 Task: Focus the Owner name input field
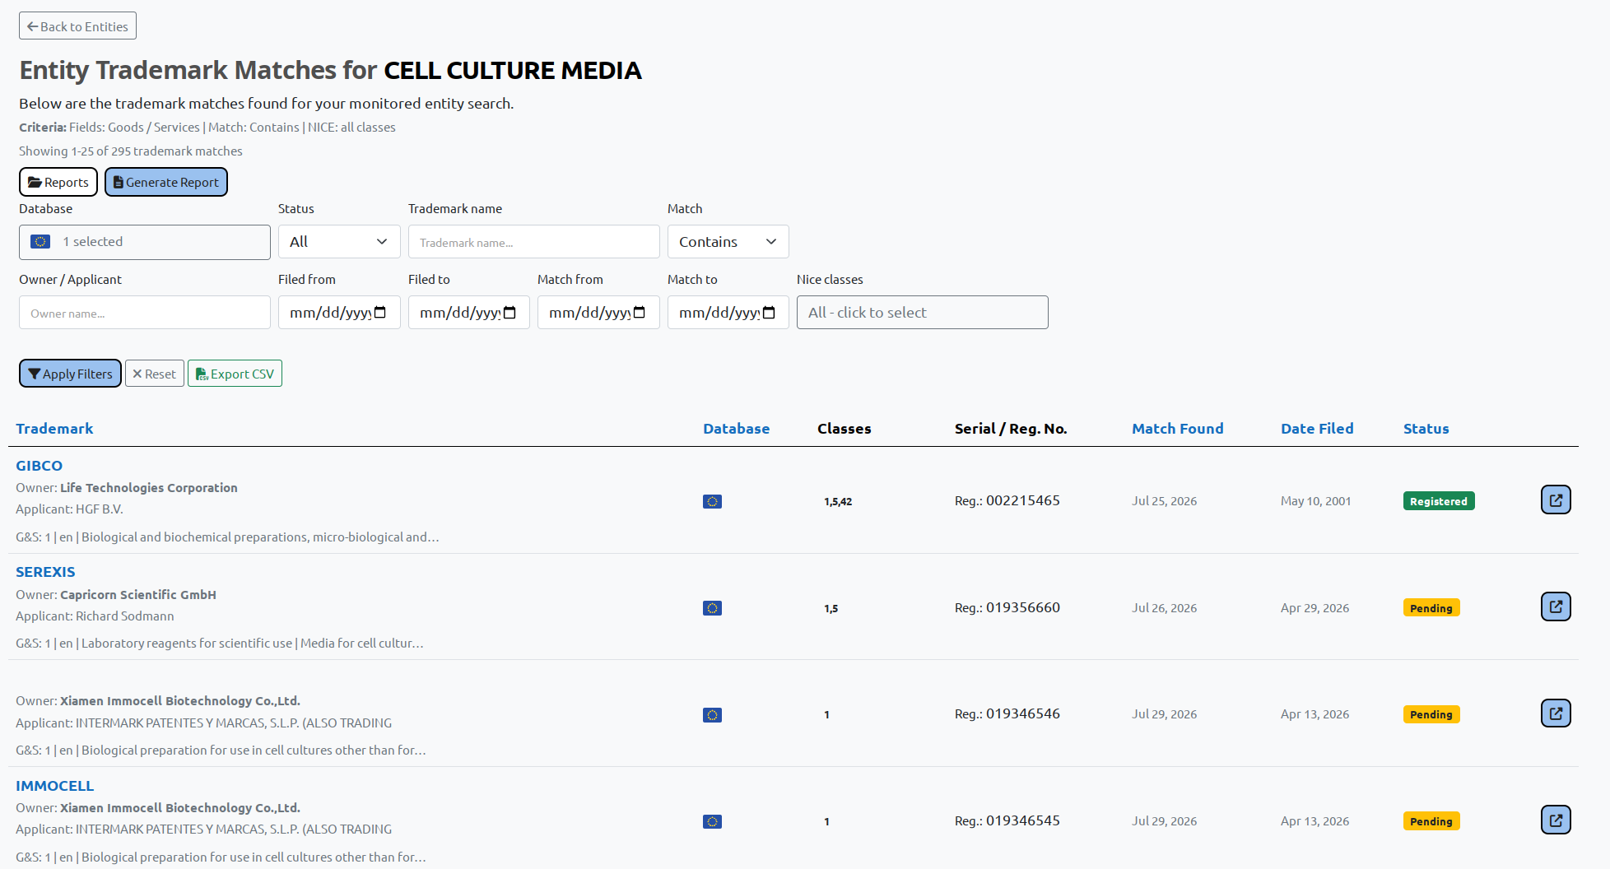click(145, 313)
